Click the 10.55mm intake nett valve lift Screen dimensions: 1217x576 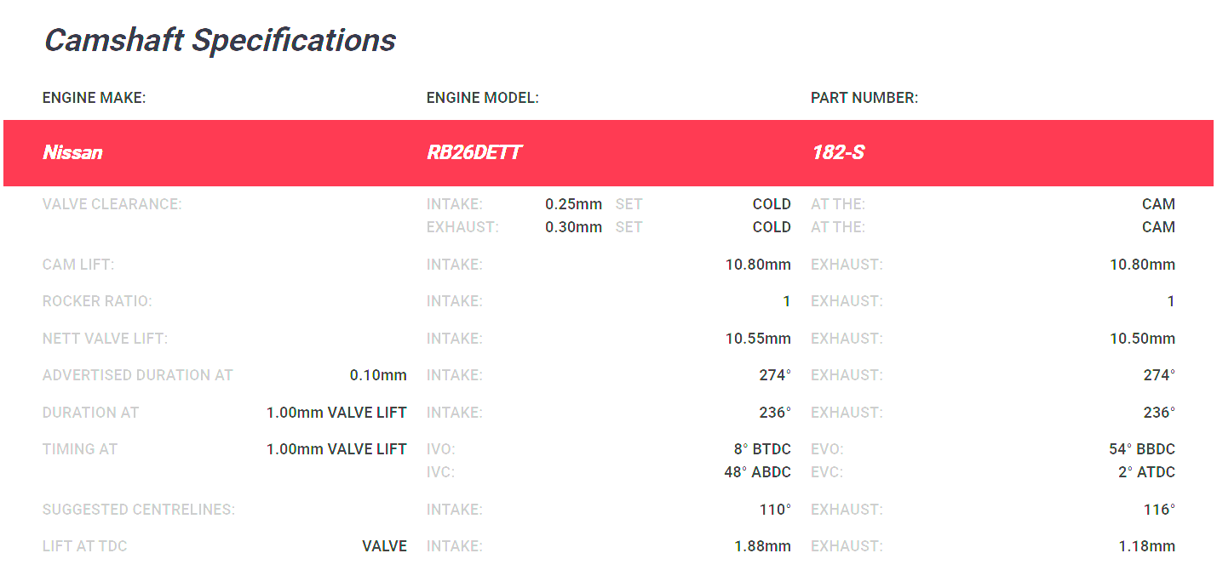758,339
